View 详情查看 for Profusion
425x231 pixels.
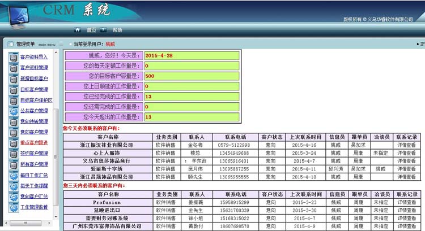406,202
